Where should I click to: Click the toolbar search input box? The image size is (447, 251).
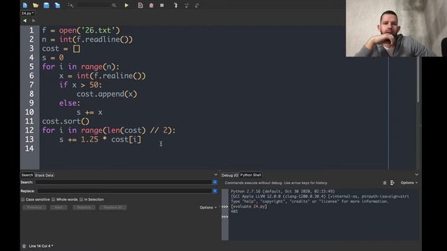point(94,5)
